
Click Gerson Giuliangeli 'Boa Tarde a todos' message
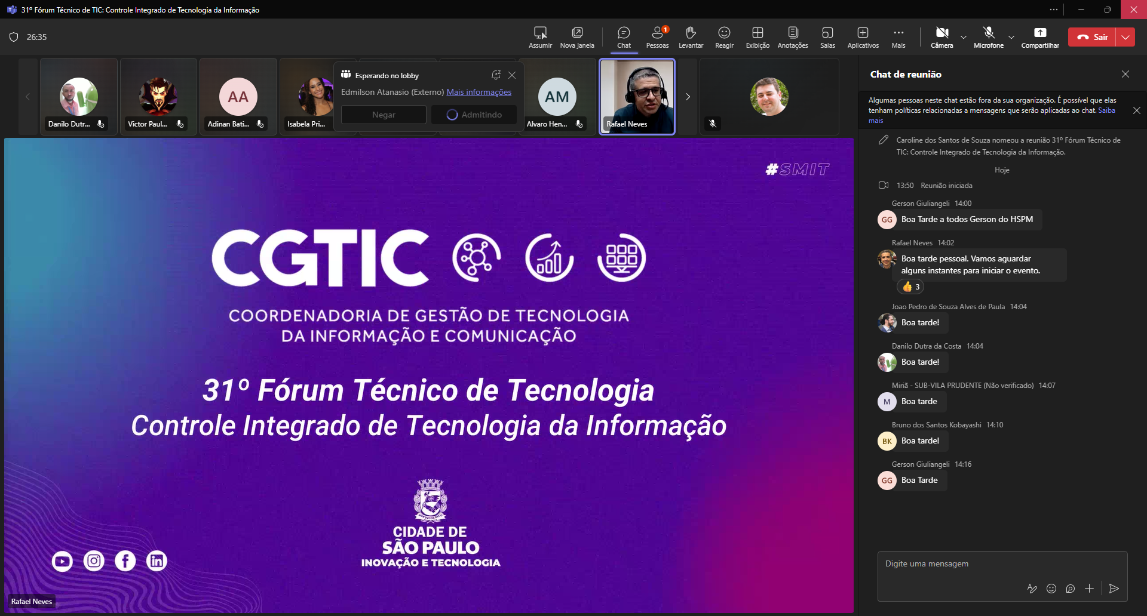click(x=967, y=219)
